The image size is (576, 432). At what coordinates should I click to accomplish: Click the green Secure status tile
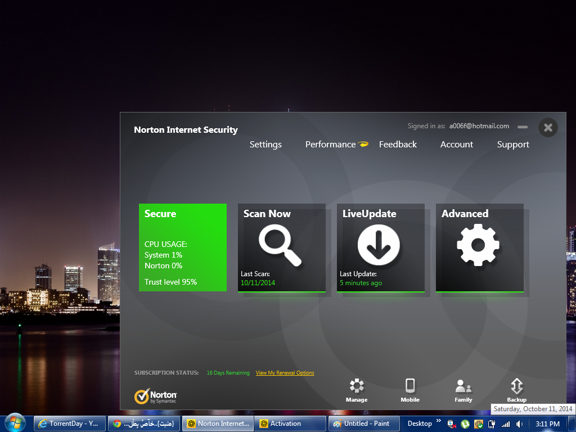coord(183,247)
